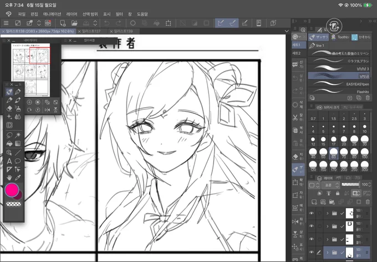Hide the top layer folder via eye icon
The width and height of the screenshot is (377, 262).
click(x=312, y=213)
